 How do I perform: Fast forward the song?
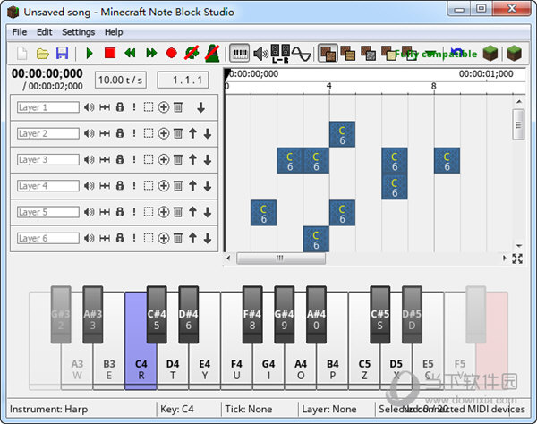151,53
